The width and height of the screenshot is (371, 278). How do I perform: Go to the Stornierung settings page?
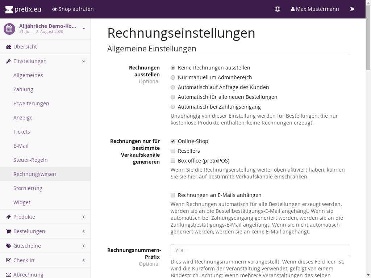pos(28,188)
